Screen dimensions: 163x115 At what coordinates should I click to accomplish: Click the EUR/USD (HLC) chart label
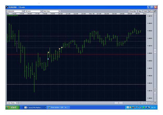coord(13,15)
